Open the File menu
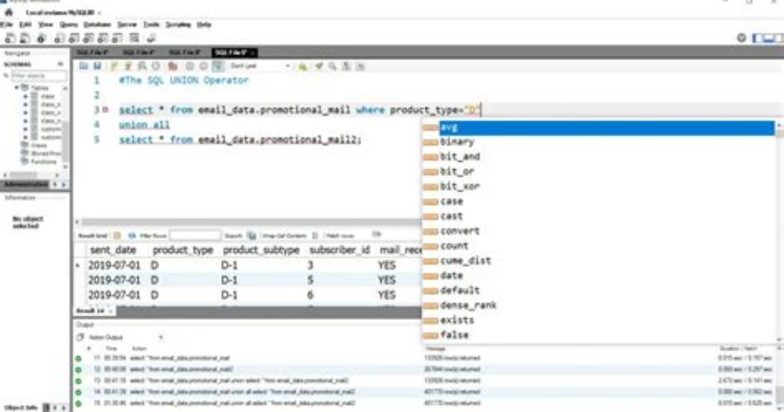The width and height of the screenshot is (784, 412). [7, 24]
